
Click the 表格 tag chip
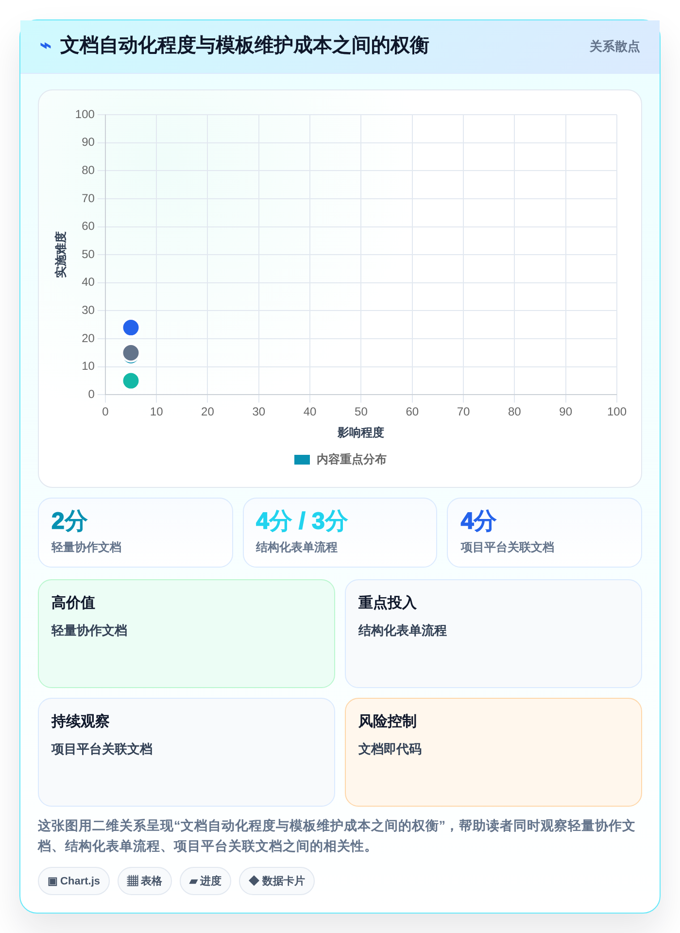145,881
